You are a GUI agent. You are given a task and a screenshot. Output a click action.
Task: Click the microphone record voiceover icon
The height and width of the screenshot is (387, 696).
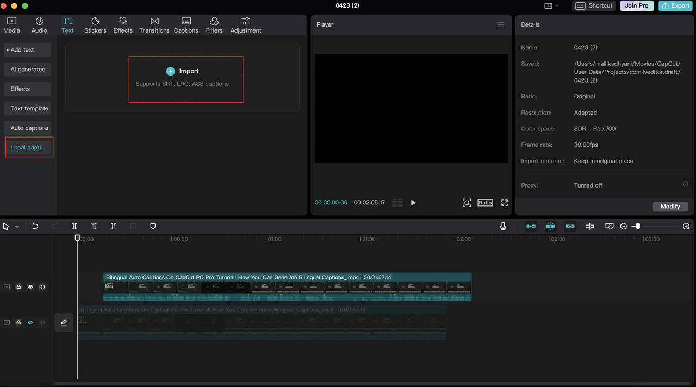tap(504, 226)
